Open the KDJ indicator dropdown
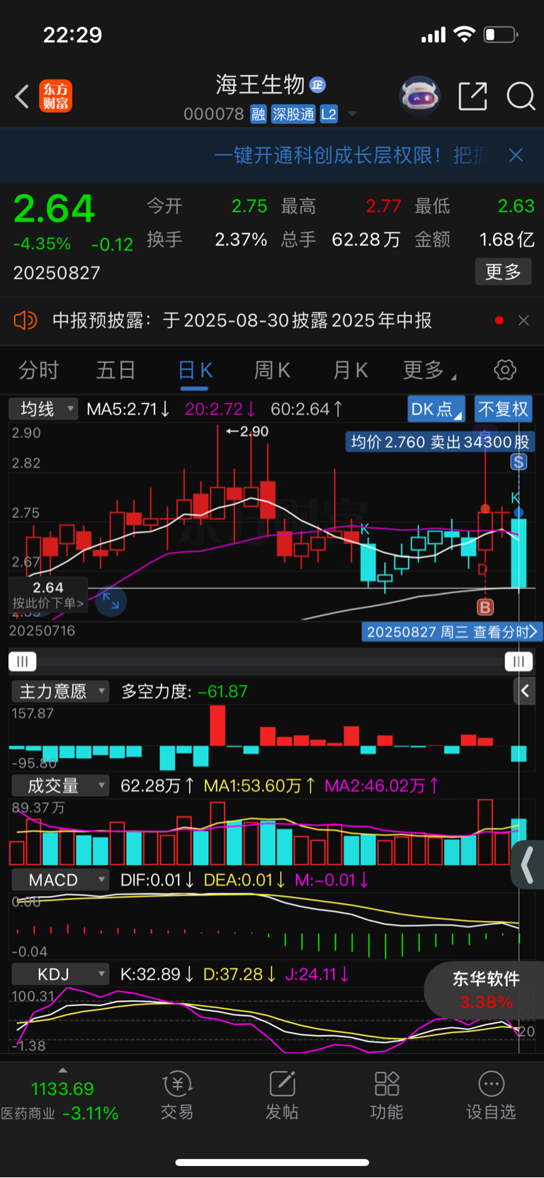 click(x=60, y=974)
